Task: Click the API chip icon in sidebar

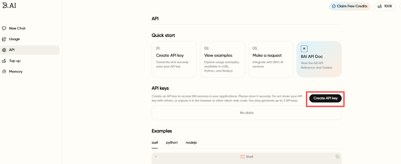Action: click(4, 50)
